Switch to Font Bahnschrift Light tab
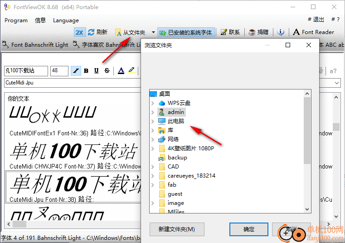The height and width of the screenshot is (243, 345). click(x=35, y=45)
